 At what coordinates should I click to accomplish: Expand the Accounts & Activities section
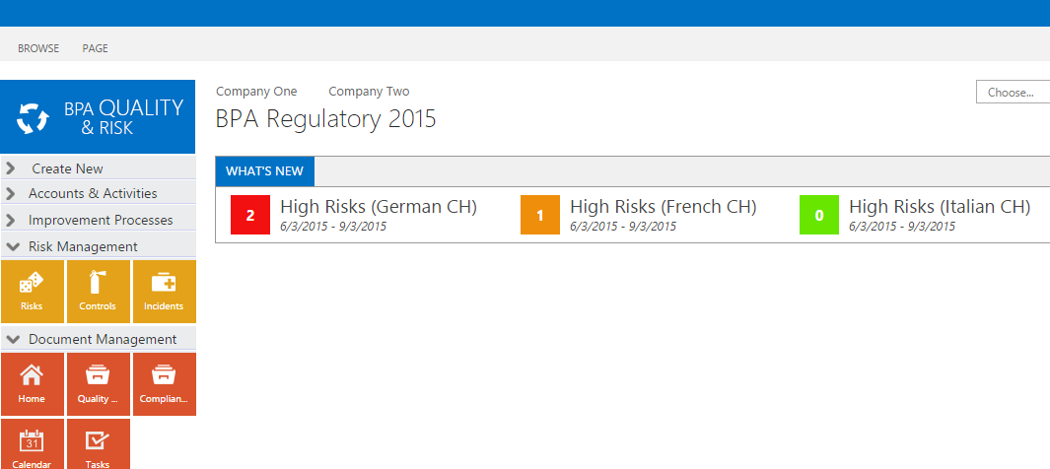click(98, 193)
